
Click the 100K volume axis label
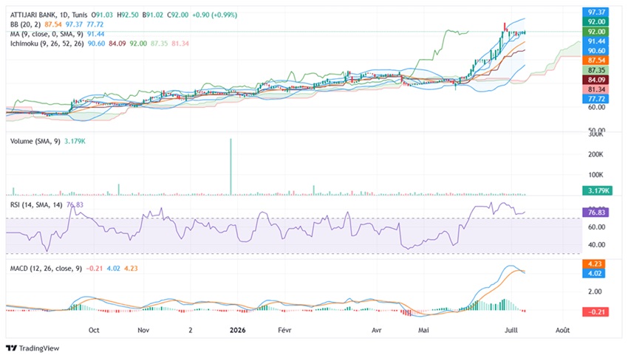(595, 175)
